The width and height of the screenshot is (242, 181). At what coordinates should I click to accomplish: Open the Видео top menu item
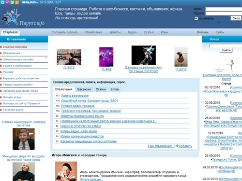click(x=132, y=32)
